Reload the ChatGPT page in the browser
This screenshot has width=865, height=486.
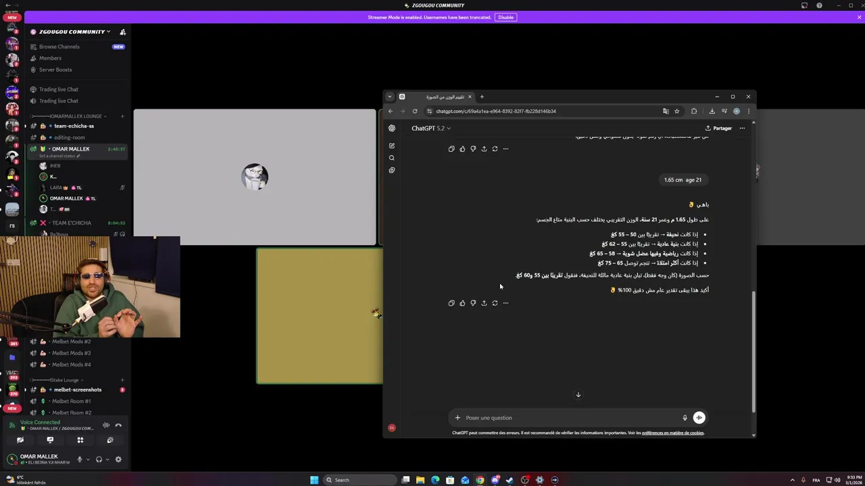coord(415,111)
